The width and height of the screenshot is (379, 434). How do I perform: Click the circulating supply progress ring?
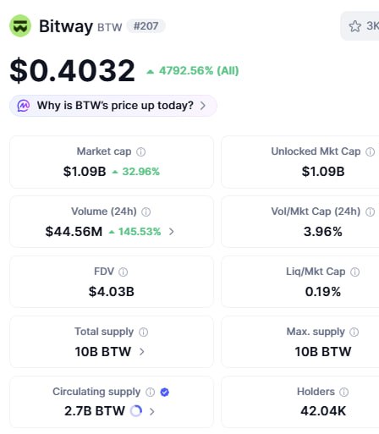point(136,411)
